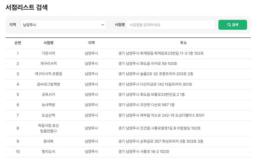Select bookstore 명지도서

(48, 151)
